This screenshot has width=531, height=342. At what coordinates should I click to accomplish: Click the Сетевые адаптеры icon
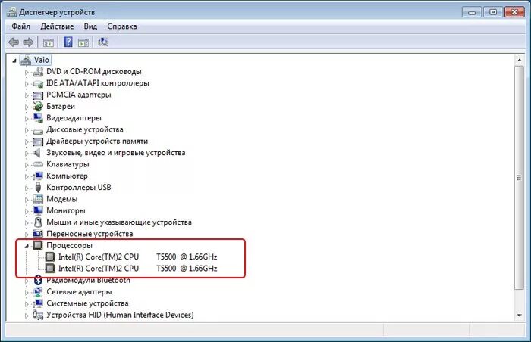pos(38,292)
